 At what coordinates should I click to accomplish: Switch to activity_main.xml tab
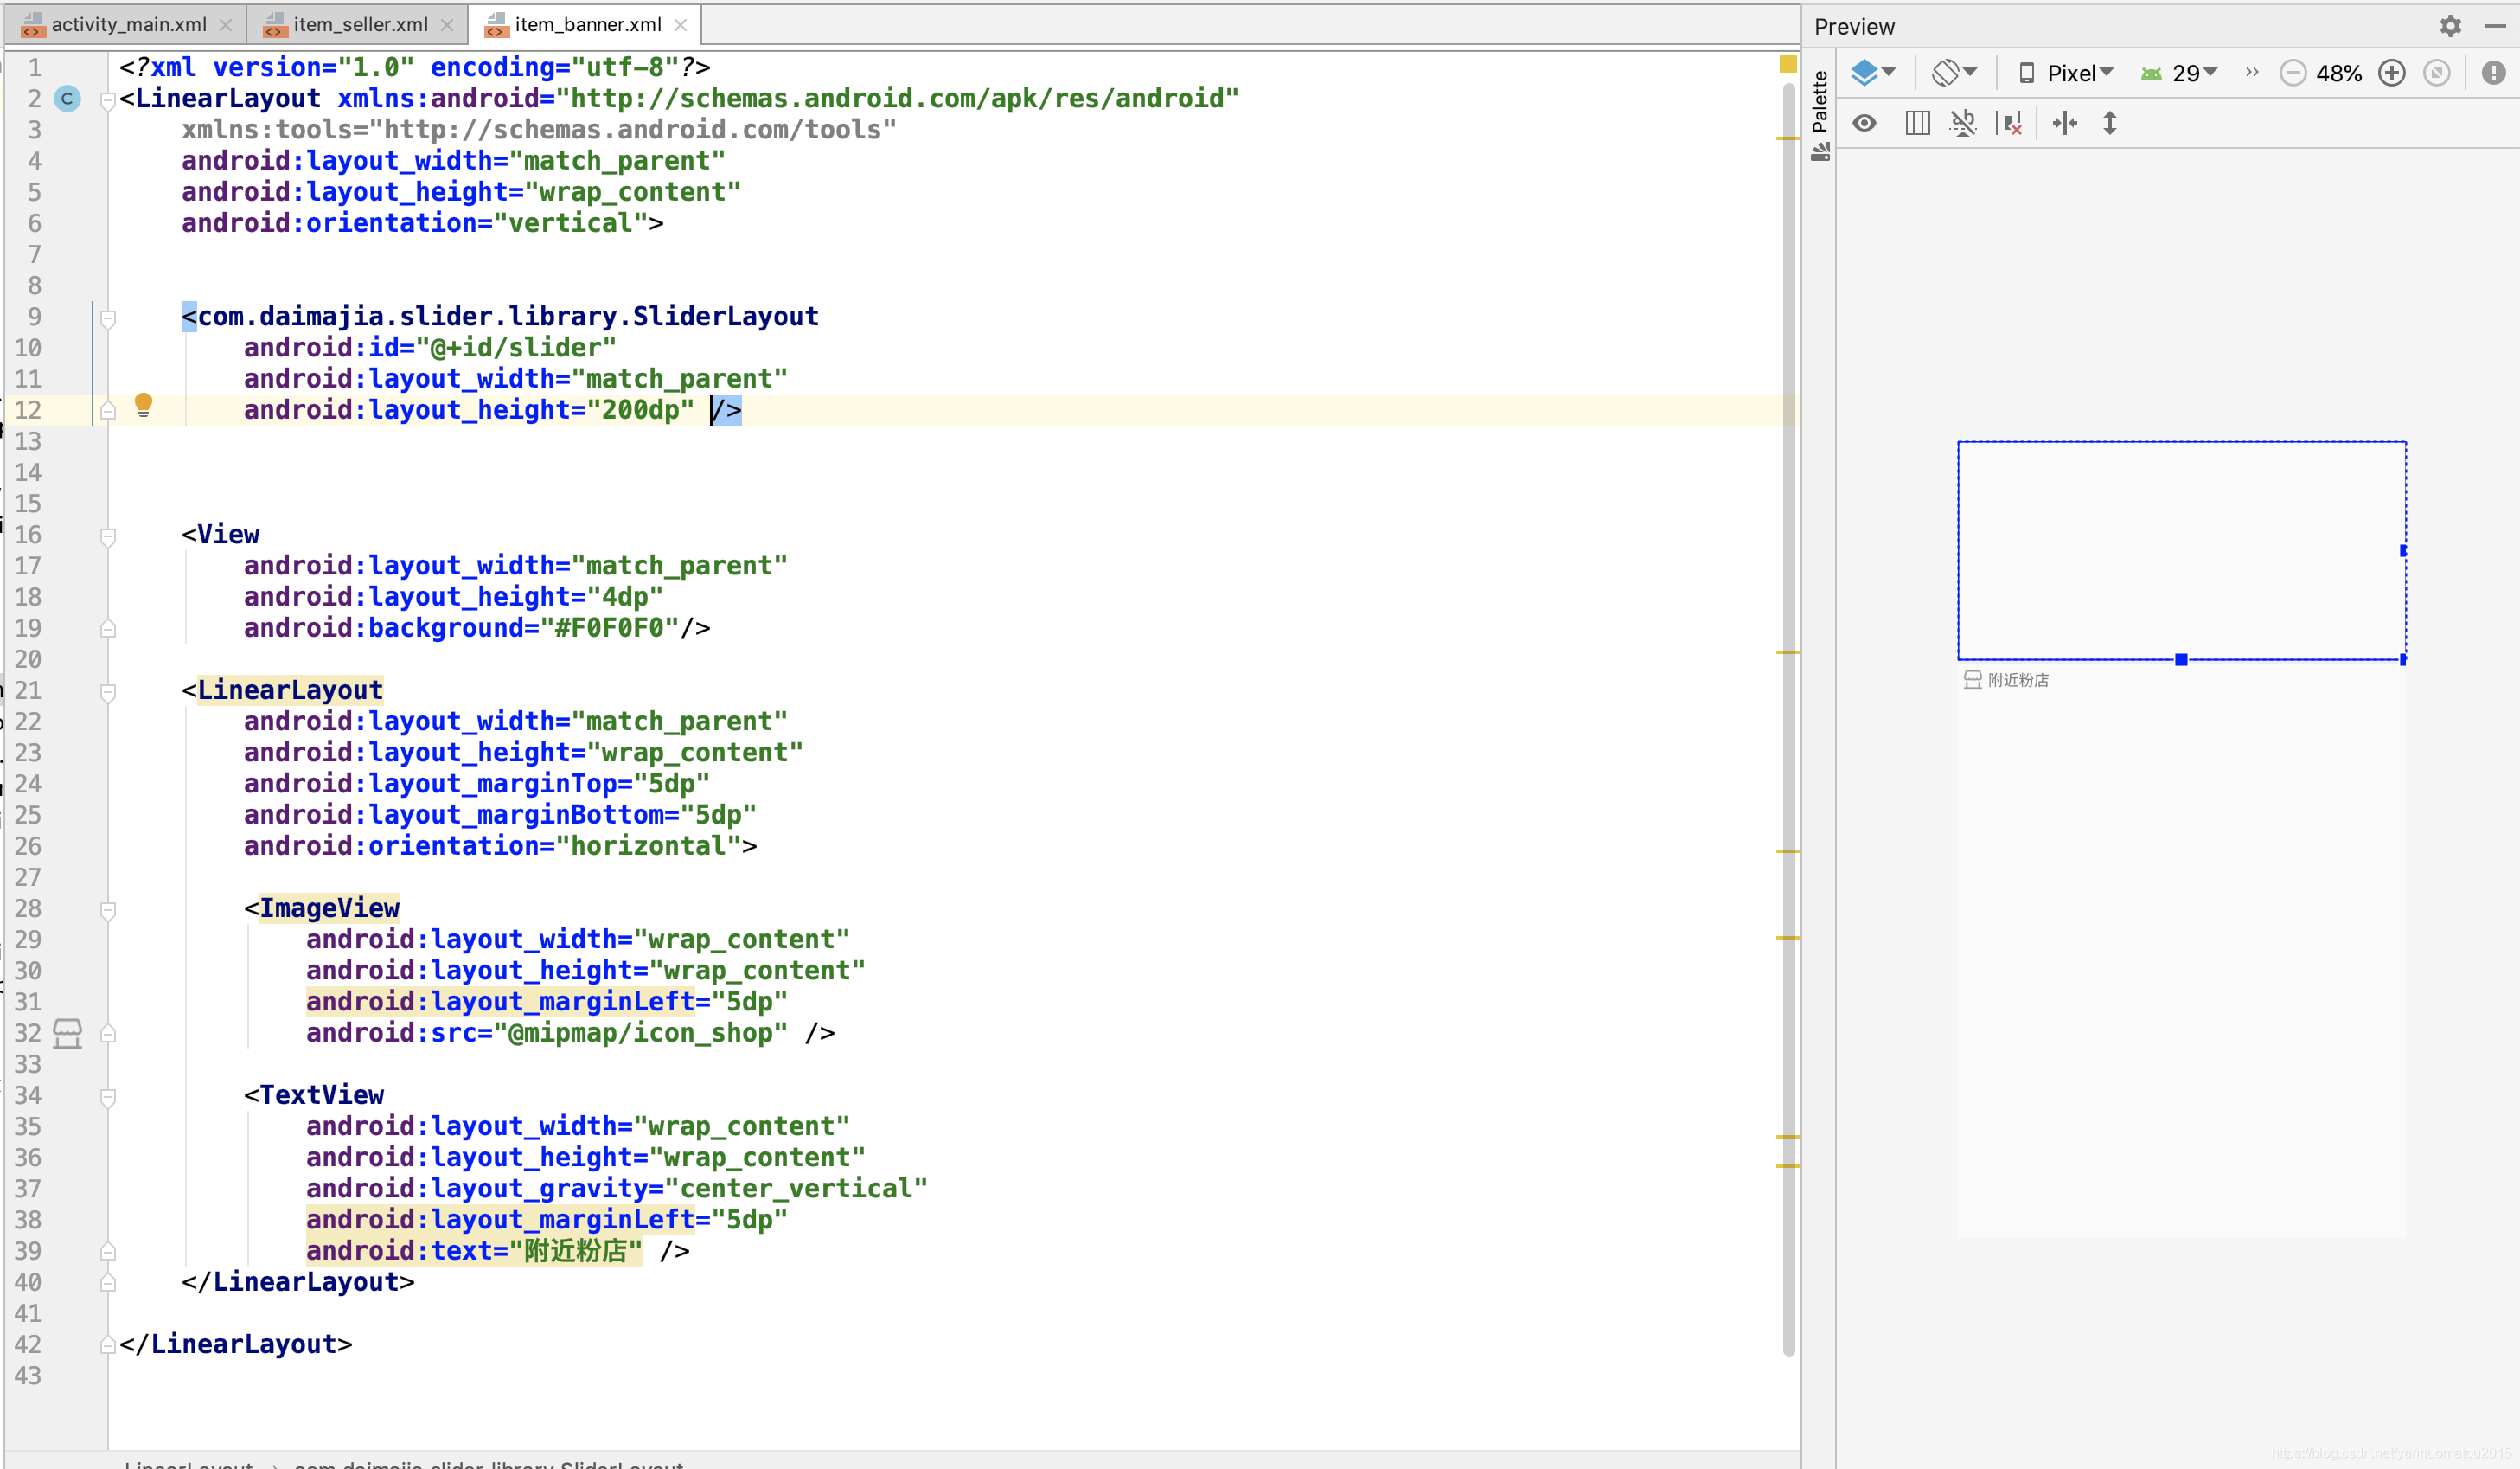point(128,25)
